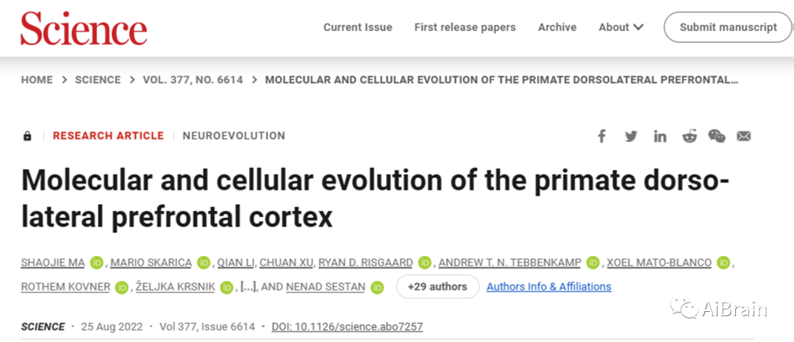The height and width of the screenshot is (342, 794).
Task: Follow the DOI 10.1126/science.abo7257 link
Action: [347, 327]
